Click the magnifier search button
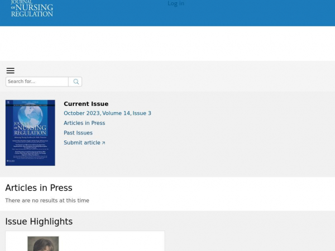 pyautogui.click(x=75, y=82)
